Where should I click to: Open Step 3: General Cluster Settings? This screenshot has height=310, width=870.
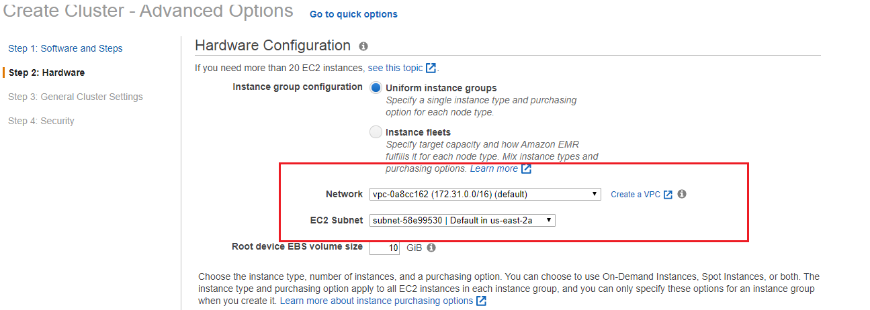click(75, 97)
